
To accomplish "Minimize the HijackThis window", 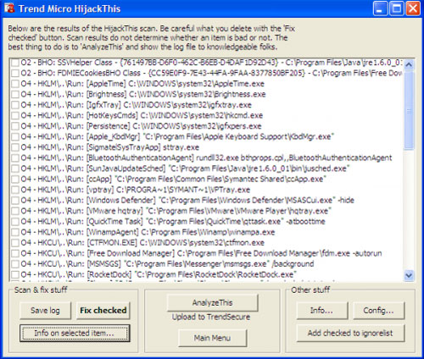I will click(380, 8).
